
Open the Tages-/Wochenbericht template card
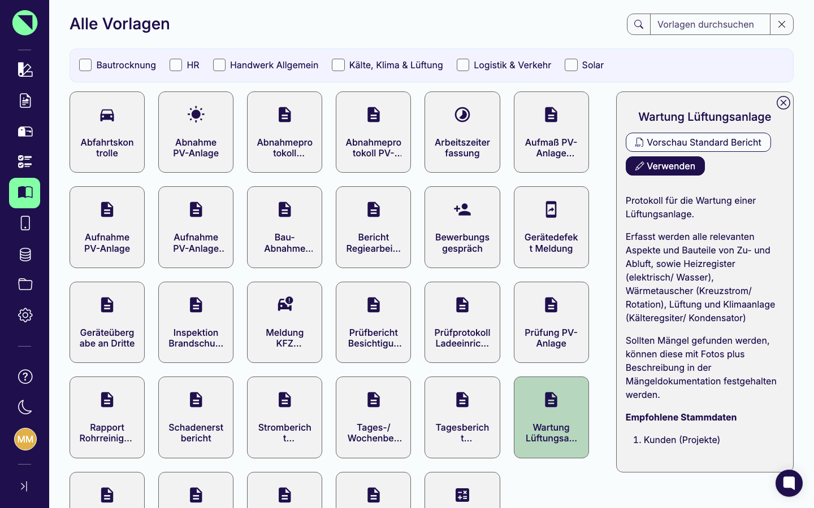coord(373,417)
